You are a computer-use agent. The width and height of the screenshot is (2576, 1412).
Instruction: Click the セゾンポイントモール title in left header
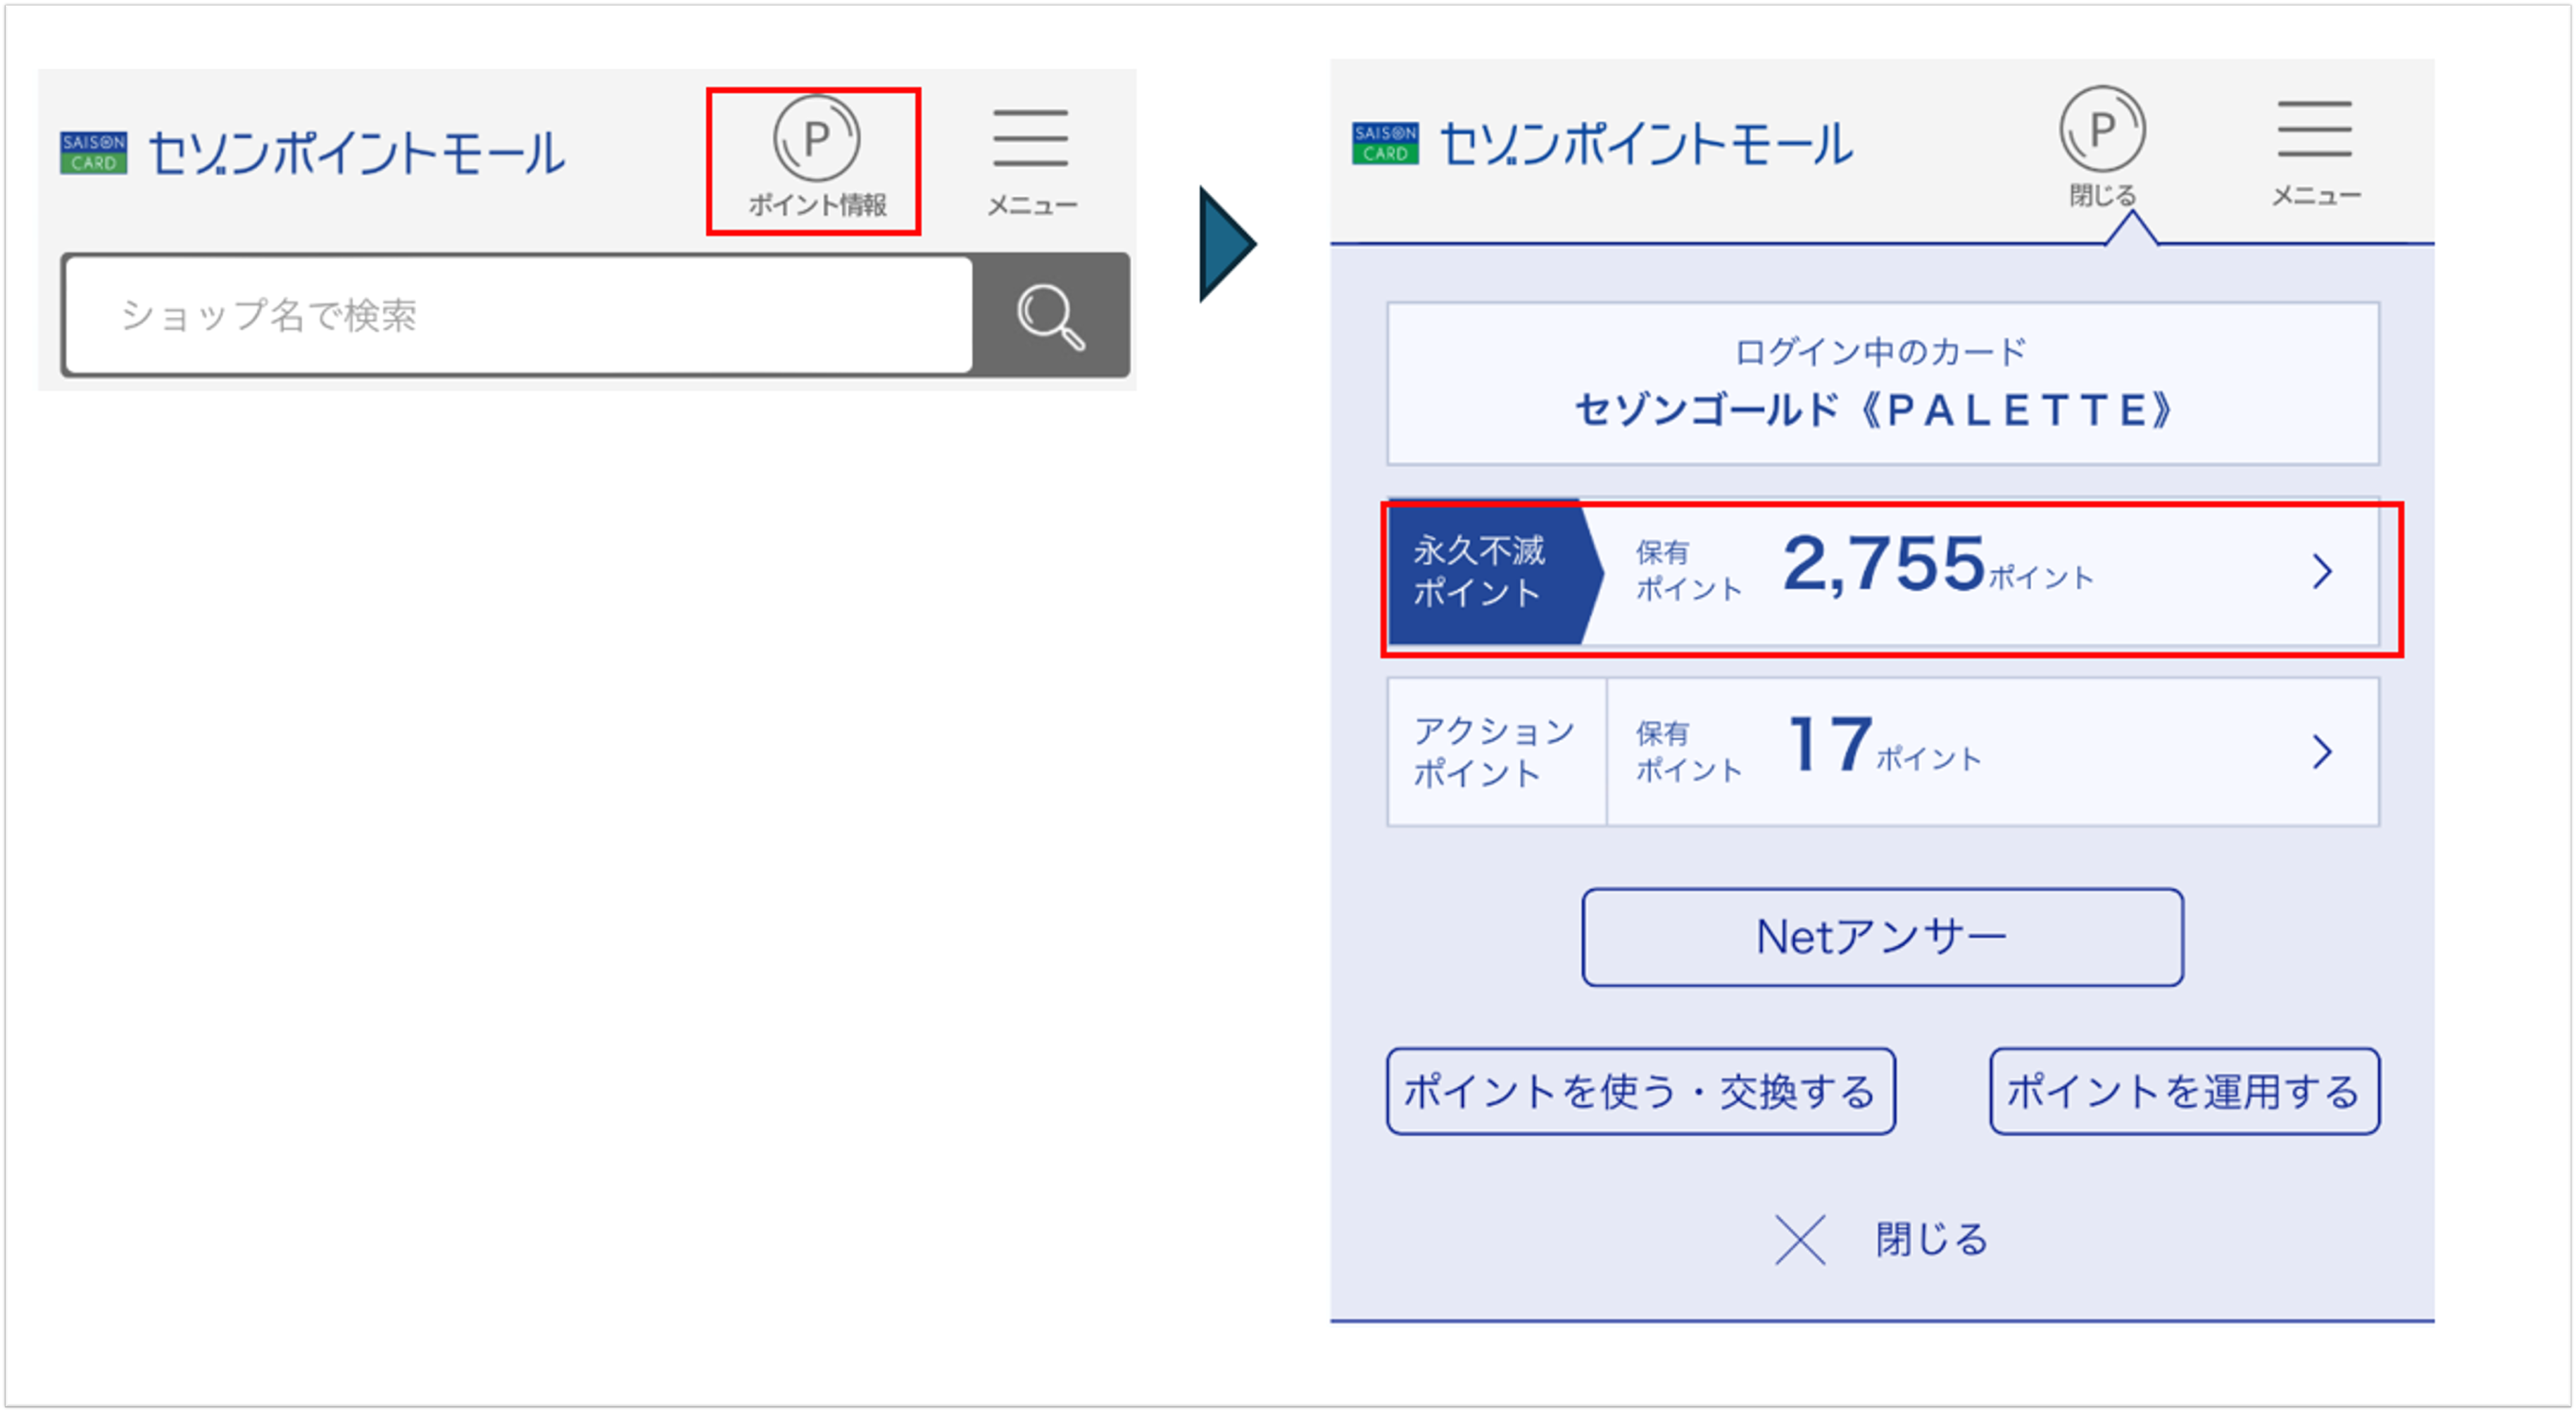[x=357, y=154]
